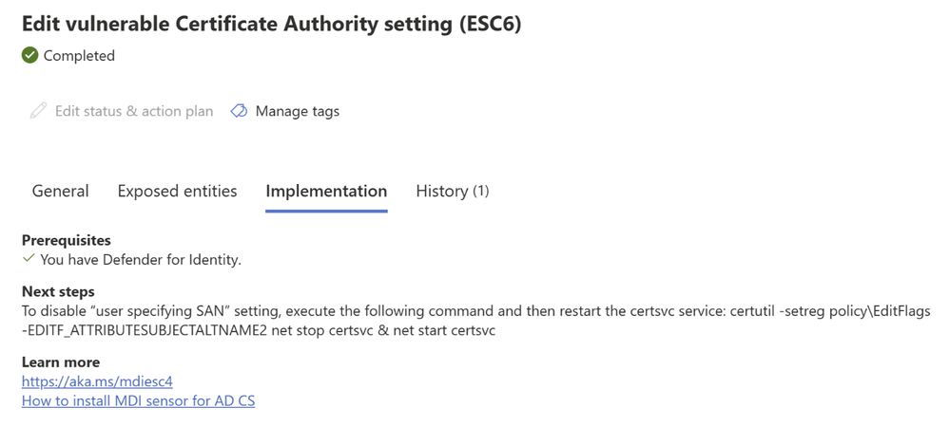Click the Manage tags label icon

pyautogui.click(x=239, y=111)
